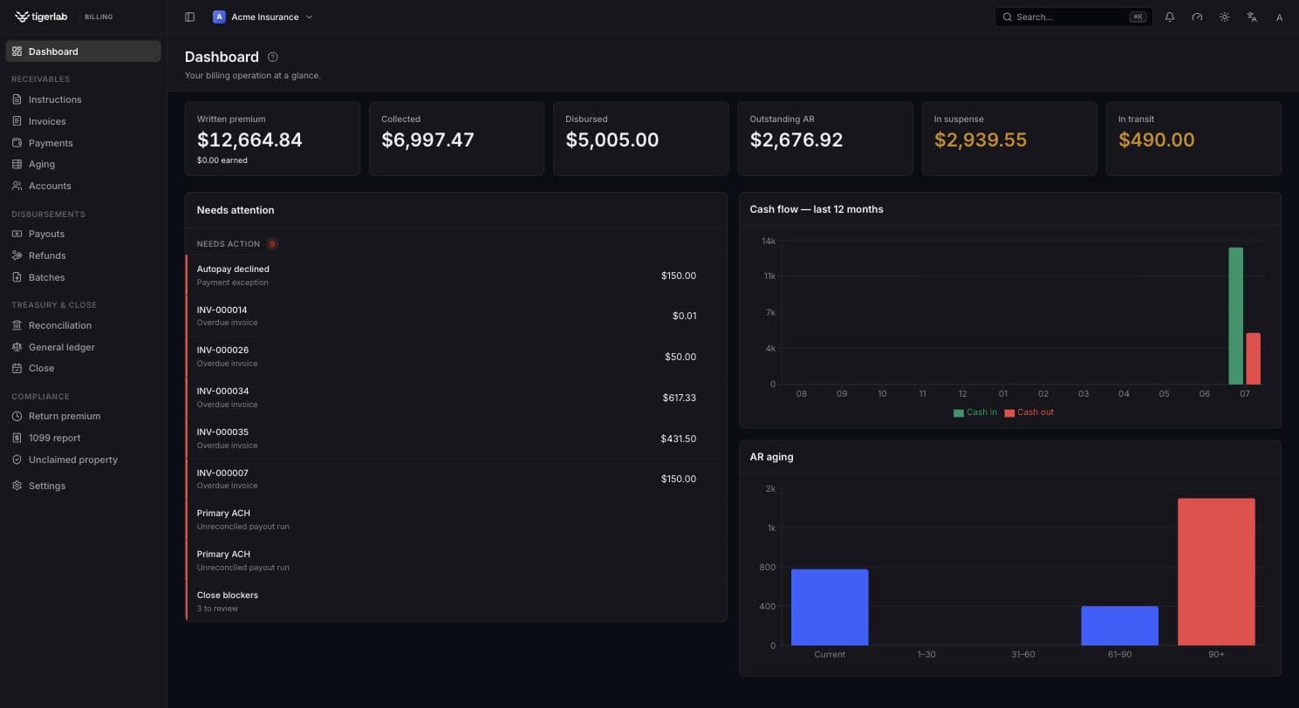Image resolution: width=1299 pixels, height=708 pixels.
Task: Click the gauge icon in the header
Action: tap(1197, 17)
